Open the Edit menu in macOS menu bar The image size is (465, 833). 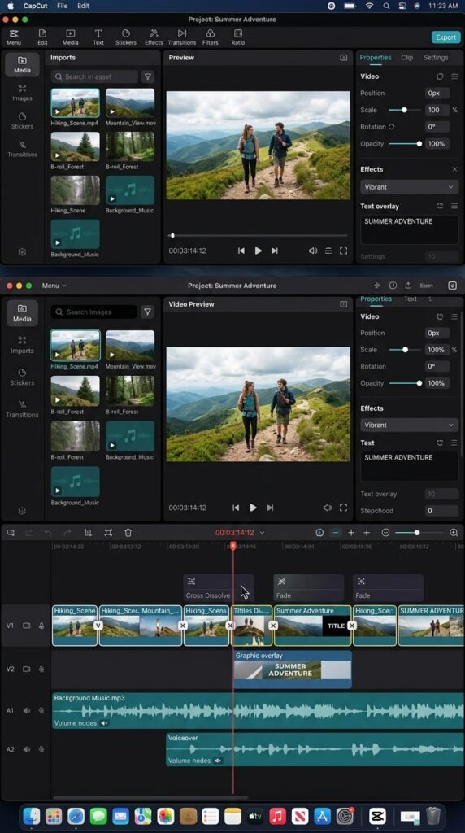click(84, 6)
